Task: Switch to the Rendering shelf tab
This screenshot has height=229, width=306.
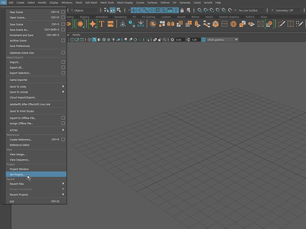Action: tap(120, 17)
